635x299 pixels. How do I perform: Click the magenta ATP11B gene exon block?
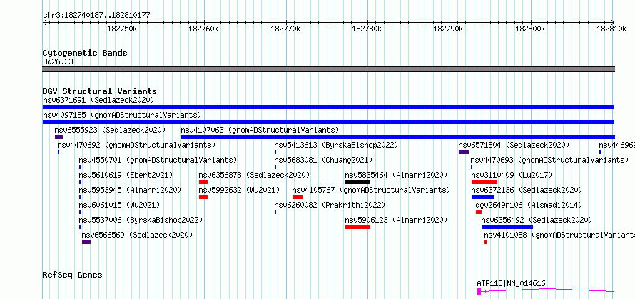pyautogui.click(x=479, y=292)
